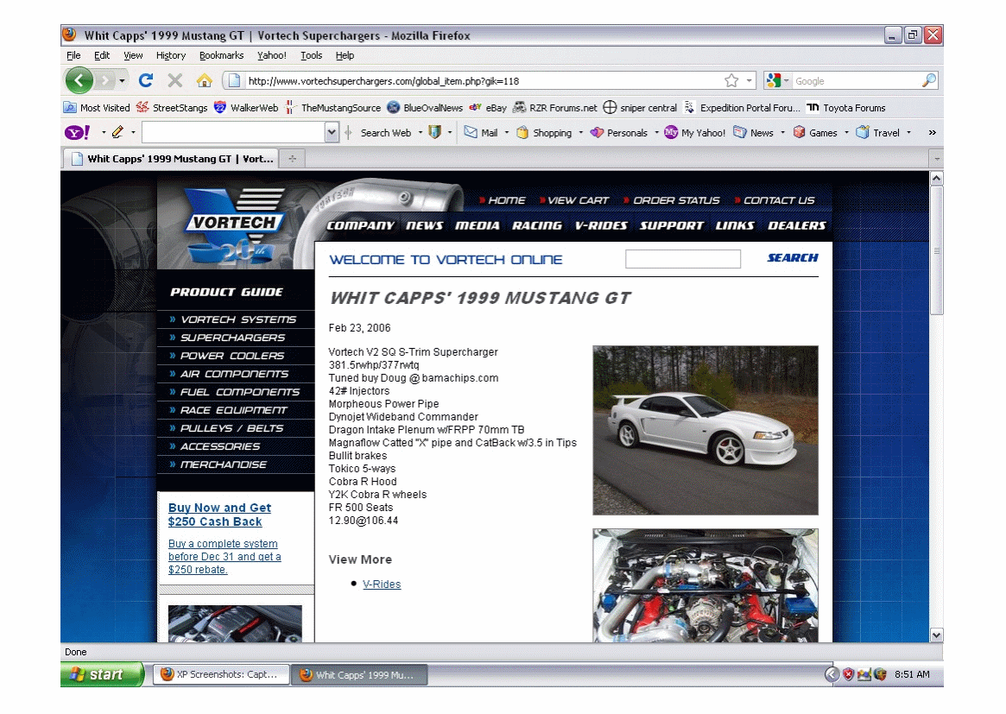1006x714 pixels.
Task: Click the Firefox back arrow button
Action: click(x=79, y=81)
